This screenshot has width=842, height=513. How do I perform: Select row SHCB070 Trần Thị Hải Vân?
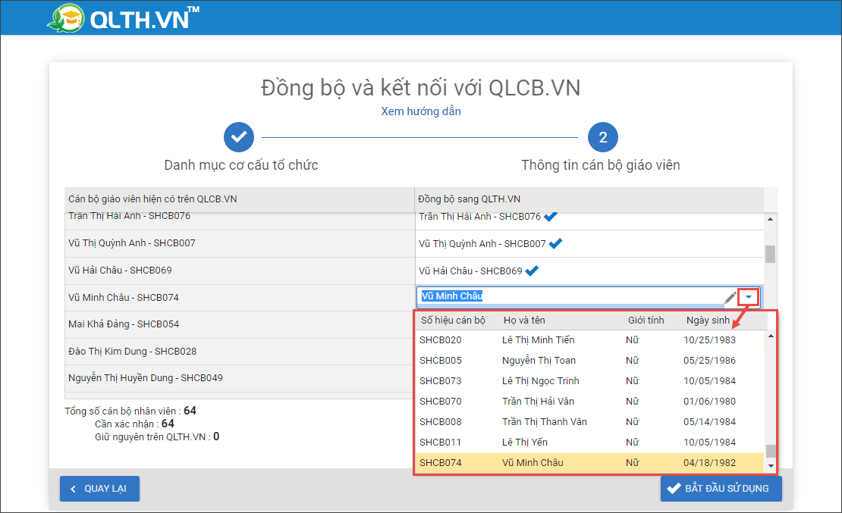click(x=589, y=401)
